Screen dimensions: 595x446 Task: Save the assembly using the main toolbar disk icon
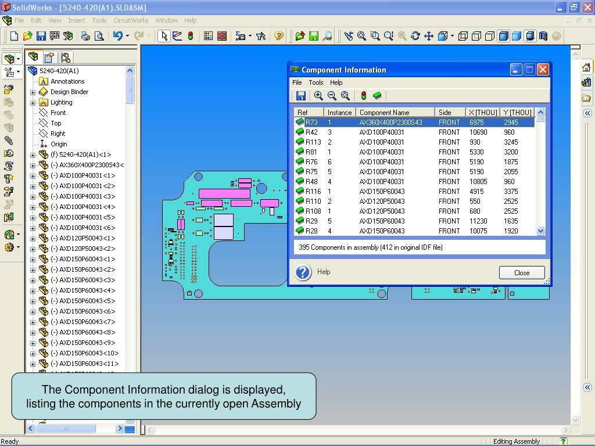pyautogui.click(x=41, y=36)
